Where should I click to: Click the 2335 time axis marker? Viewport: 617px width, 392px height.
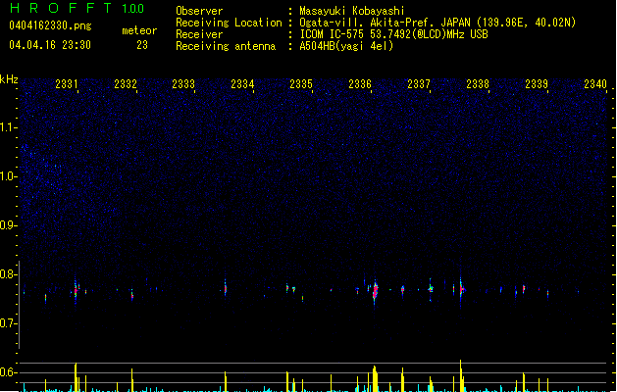301,84
